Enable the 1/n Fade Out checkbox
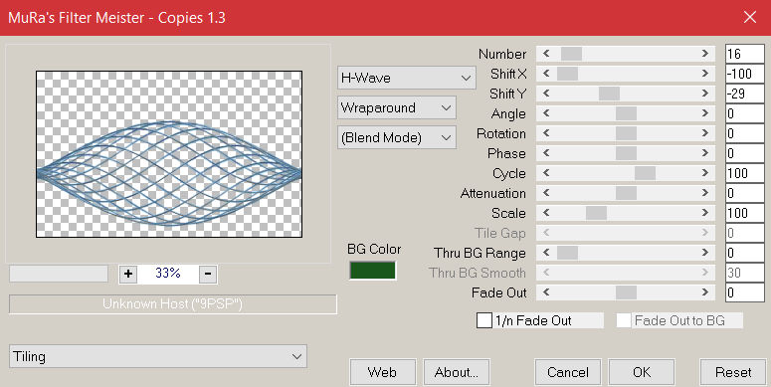This screenshot has width=771, height=387. click(484, 320)
